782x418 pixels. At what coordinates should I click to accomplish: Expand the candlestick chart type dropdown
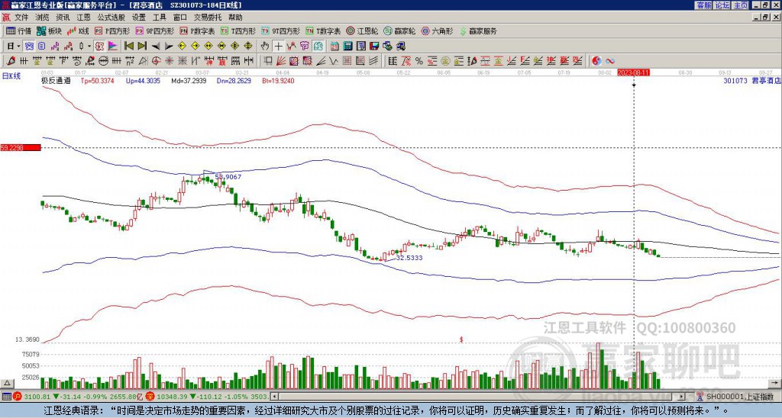coord(89,46)
